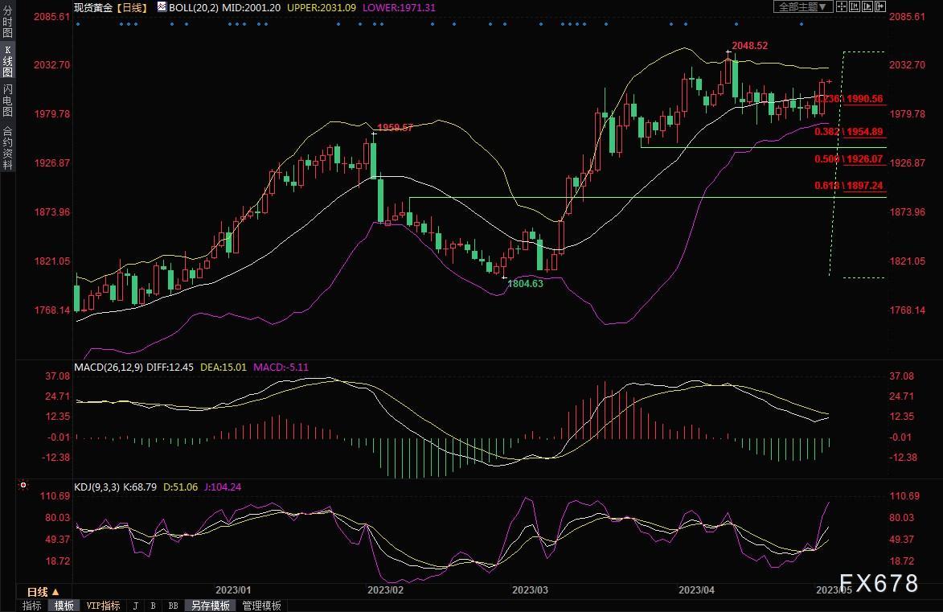This screenshot has height=612, width=943.
Task: Switch to 分时图 side tab
Action: 7,22
